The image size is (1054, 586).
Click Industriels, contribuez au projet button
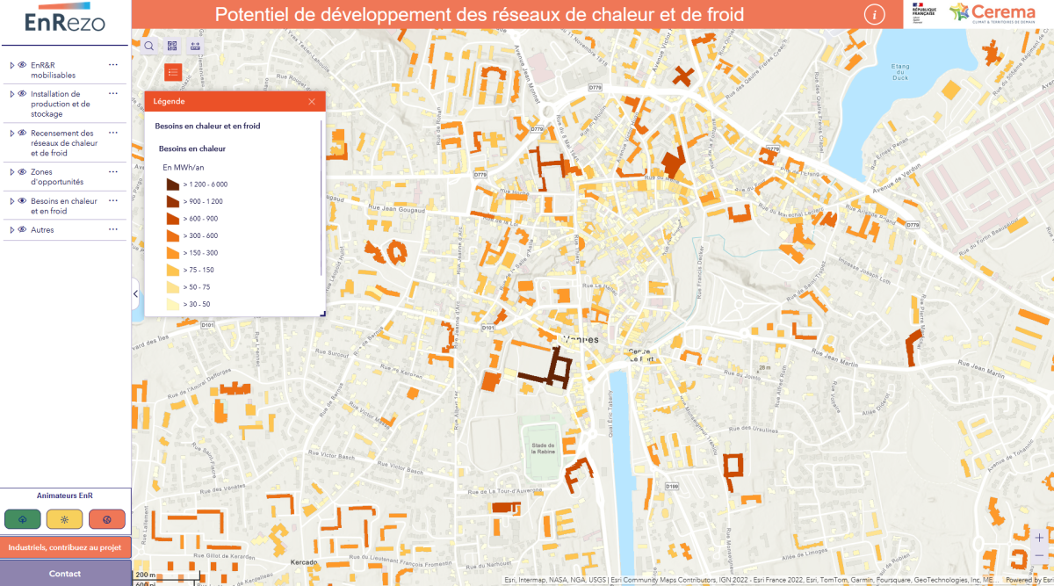(x=65, y=546)
